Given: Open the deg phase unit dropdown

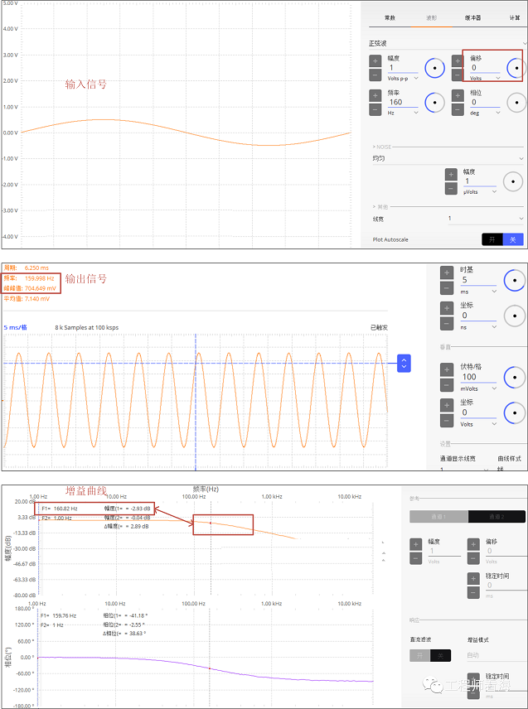Looking at the screenshot, I should pyautogui.click(x=485, y=113).
